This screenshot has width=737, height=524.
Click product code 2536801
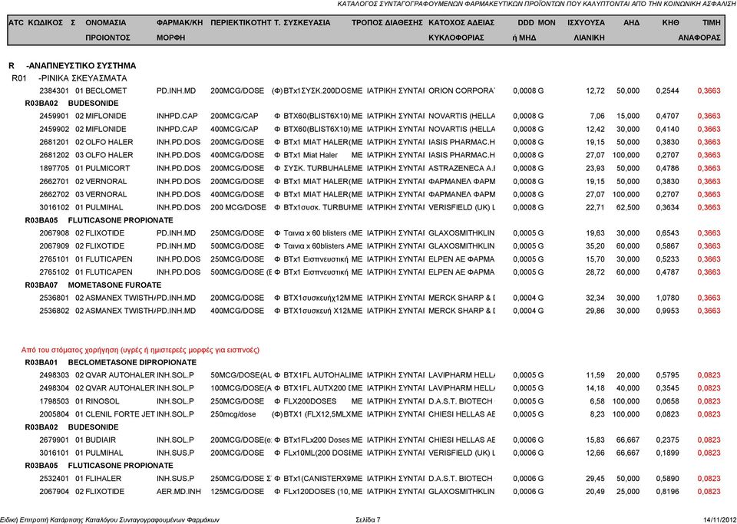tap(54, 298)
